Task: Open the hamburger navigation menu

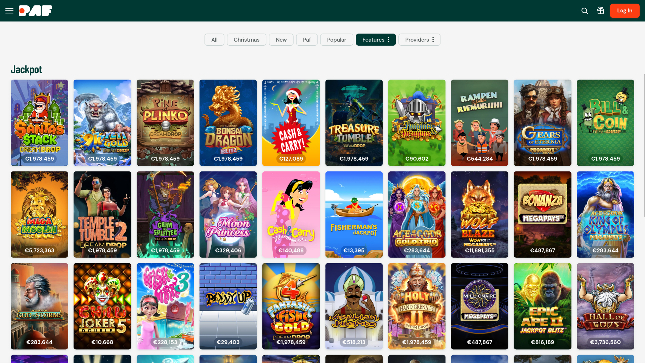Action: pos(9,11)
